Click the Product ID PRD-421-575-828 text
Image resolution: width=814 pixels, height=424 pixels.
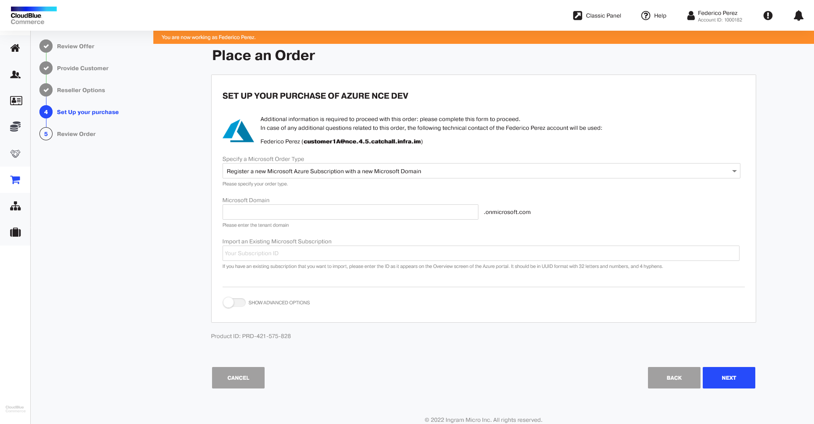coord(251,336)
